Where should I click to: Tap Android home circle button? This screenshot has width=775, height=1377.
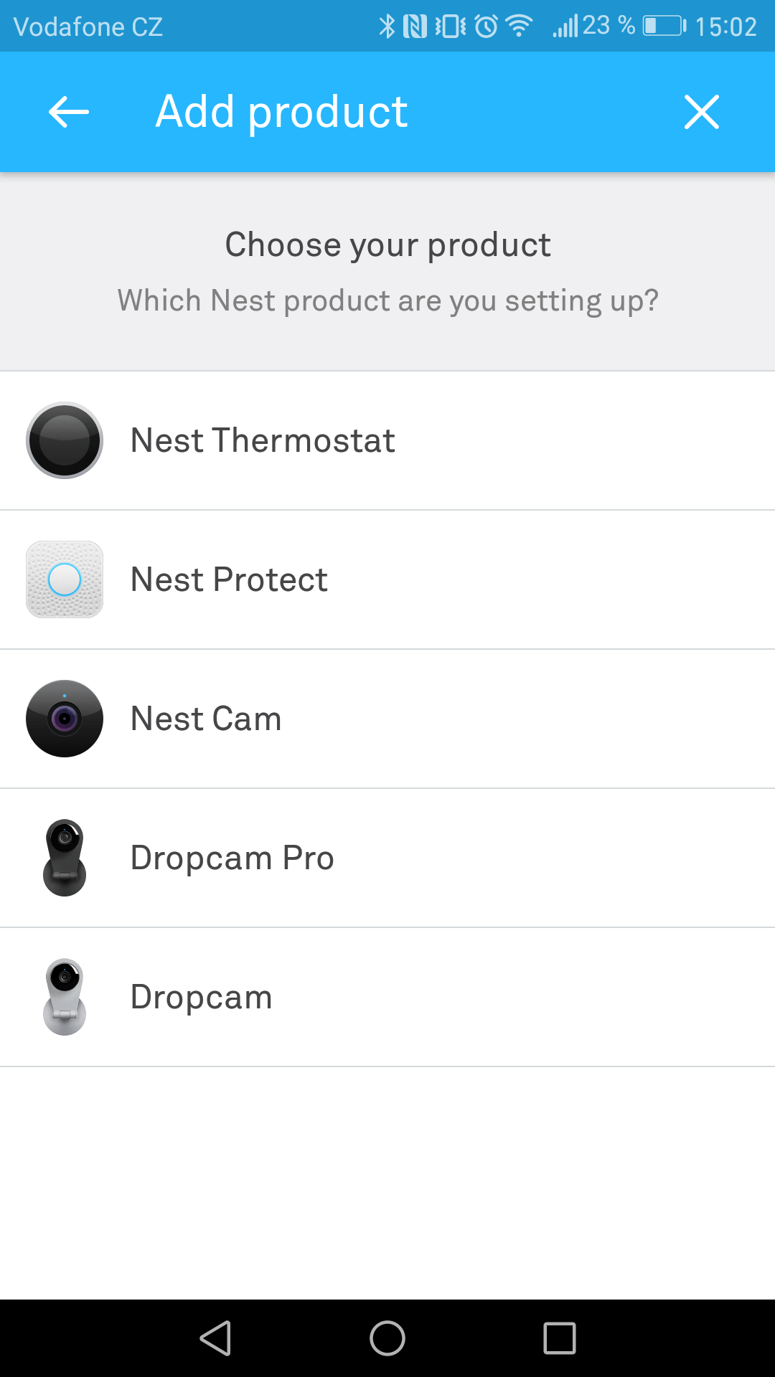(387, 1338)
